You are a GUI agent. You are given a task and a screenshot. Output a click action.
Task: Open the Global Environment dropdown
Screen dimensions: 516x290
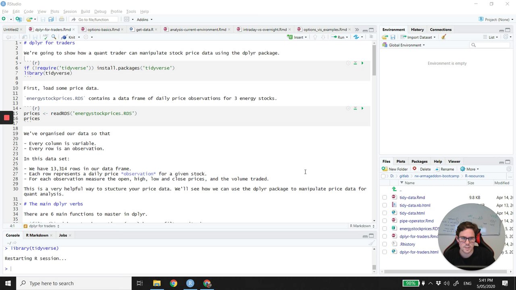coord(404,45)
